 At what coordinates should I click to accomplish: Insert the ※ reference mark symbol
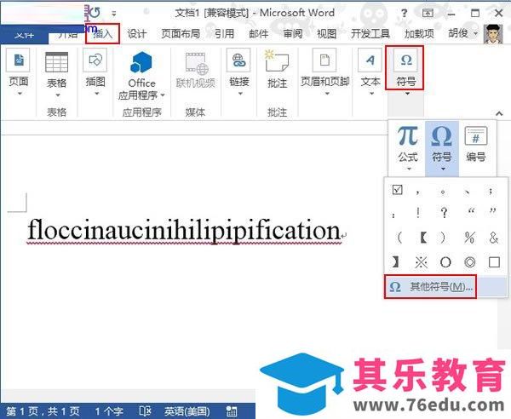coord(421,262)
